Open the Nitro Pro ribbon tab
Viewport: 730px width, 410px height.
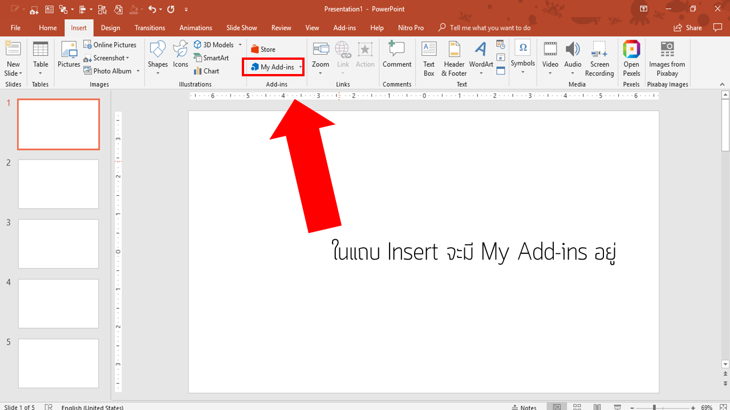(x=411, y=27)
